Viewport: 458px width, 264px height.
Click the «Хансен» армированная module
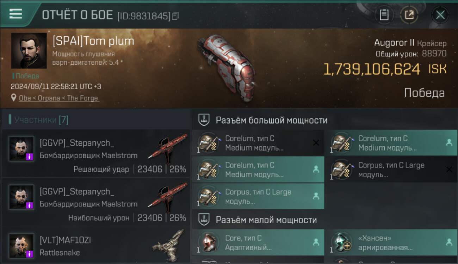coord(390,243)
